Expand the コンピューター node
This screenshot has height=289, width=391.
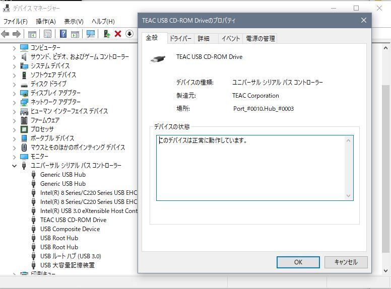[x=14, y=48]
